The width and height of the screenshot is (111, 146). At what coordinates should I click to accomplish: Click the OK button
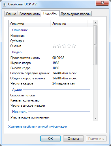pyautogui.click(x=50, y=139)
